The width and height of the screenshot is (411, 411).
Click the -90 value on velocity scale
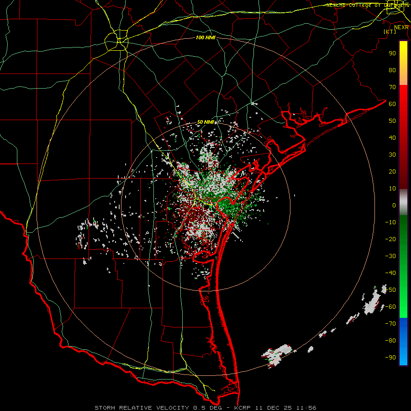tap(390, 358)
